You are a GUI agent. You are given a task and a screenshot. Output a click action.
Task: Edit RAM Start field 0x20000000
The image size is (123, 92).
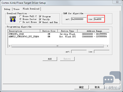click(79, 19)
